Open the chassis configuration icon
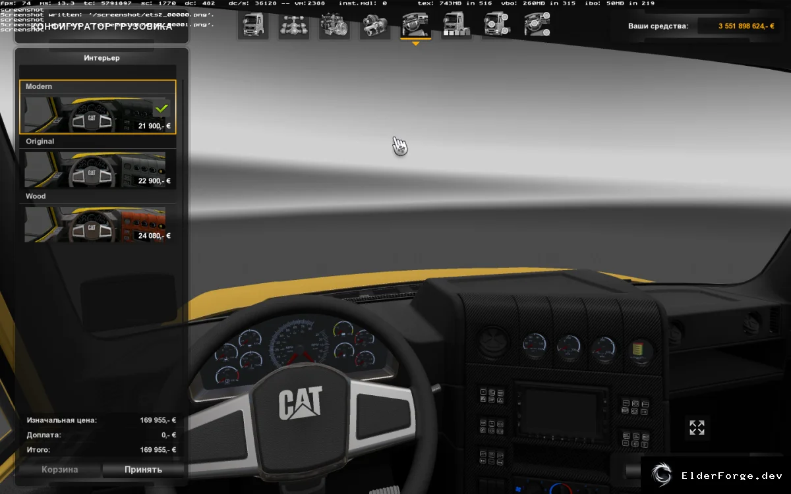 tap(294, 24)
